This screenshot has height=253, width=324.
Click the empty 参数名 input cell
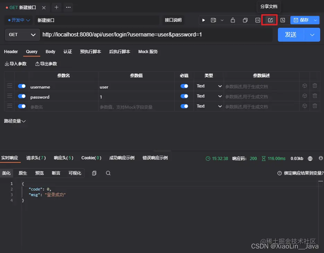[63, 107]
